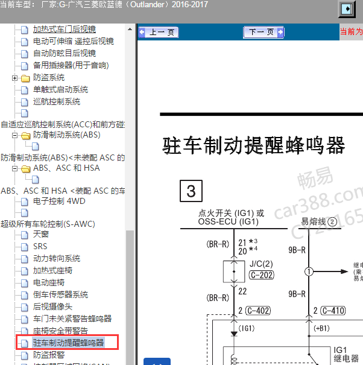The height and width of the screenshot is (365, 363).
Task: Open 动力转向系统 entry
Action: pyautogui.click(x=57, y=259)
